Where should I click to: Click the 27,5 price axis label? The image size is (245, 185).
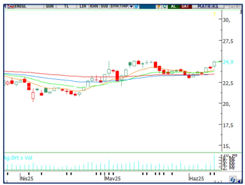(228, 41)
